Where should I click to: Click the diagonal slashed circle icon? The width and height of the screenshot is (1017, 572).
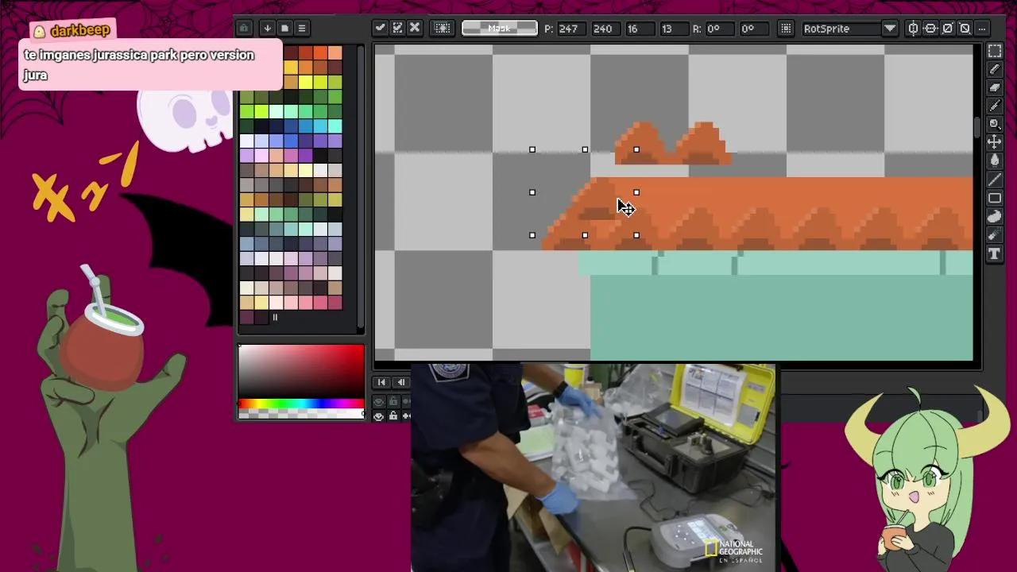[947, 29]
